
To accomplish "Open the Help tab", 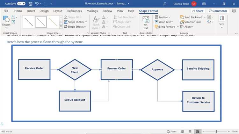I will (x=131, y=11).
